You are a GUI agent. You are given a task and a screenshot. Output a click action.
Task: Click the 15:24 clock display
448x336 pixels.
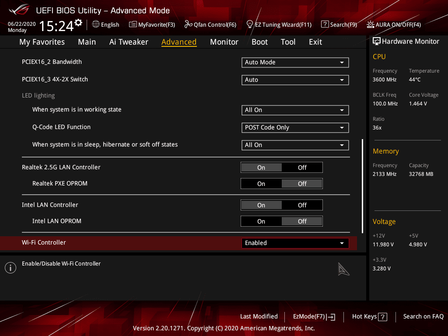click(x=56, y=26)
